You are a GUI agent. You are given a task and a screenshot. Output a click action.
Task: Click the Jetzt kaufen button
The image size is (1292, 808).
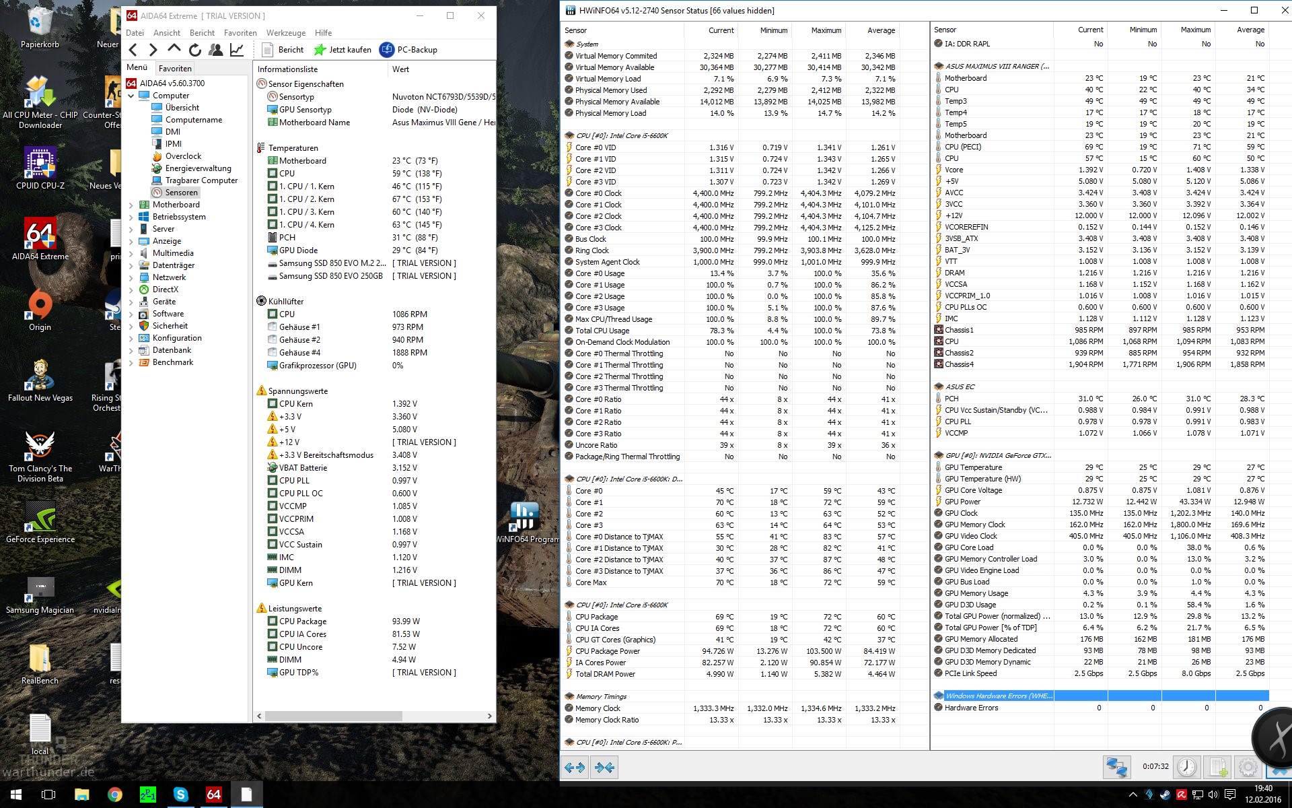click(343, 50)
